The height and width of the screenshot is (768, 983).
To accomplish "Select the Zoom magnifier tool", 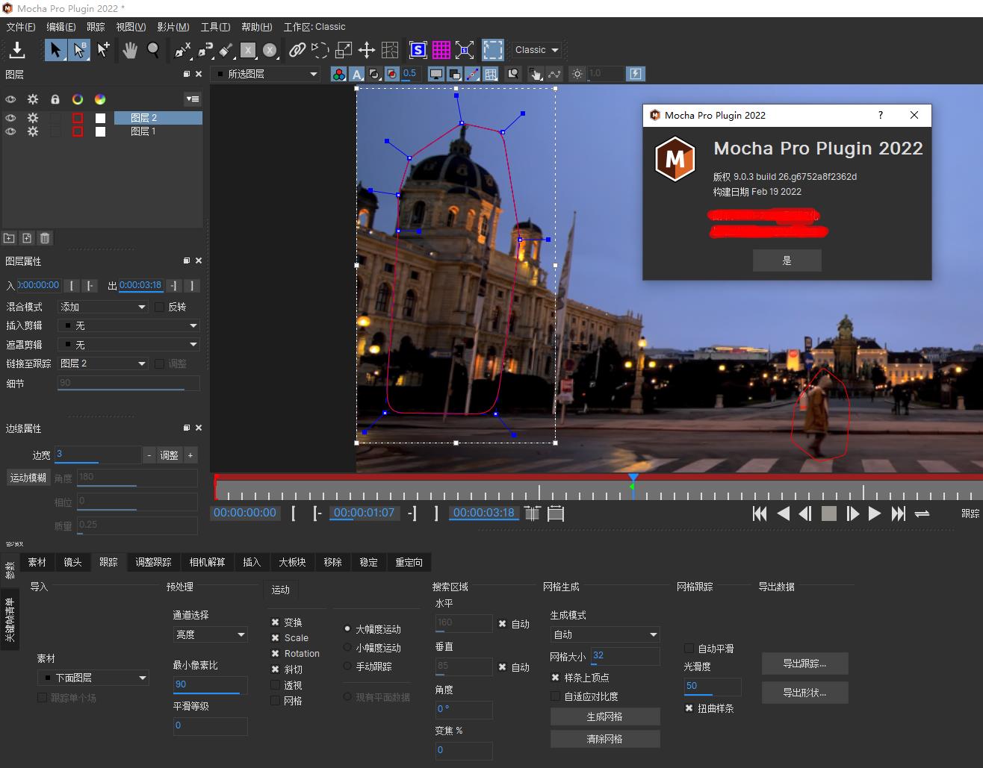I will pyautogui.click(x=153, y=50).
